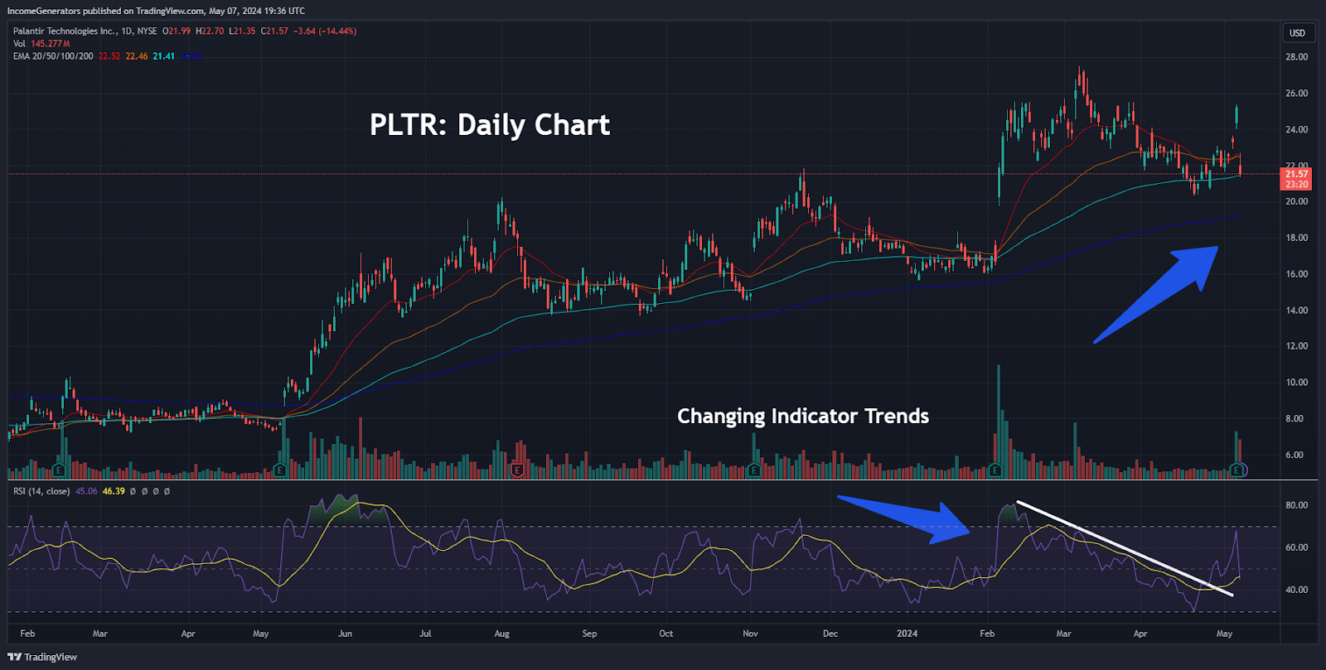
Task: Click the earnings E marker at Feb 2024
Action: tap(995, 470)
